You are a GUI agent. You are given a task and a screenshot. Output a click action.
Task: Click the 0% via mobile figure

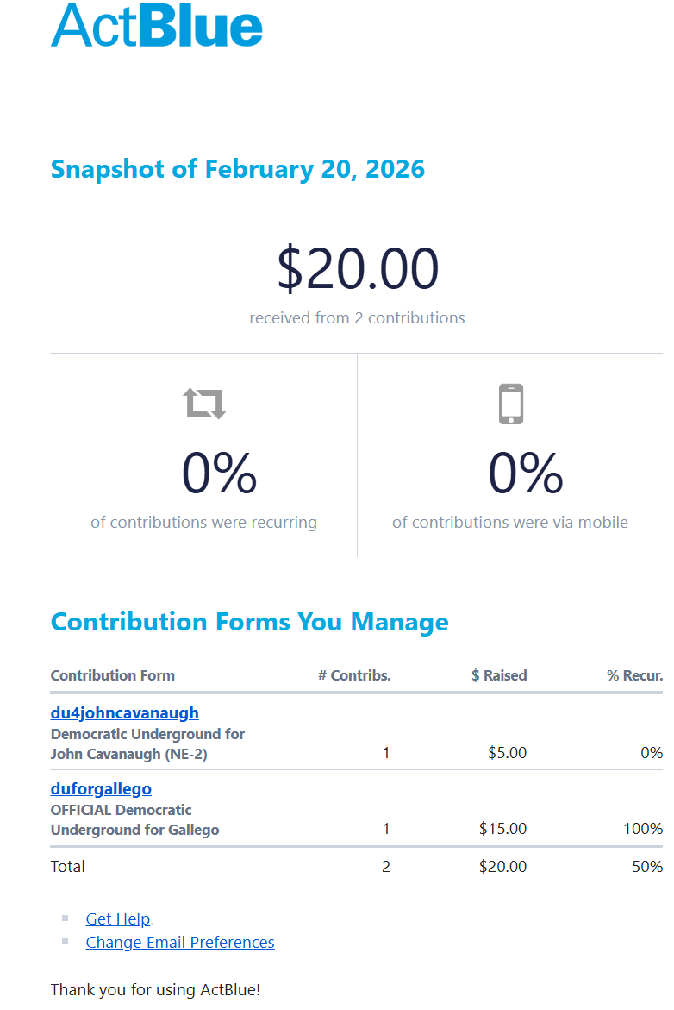coord(526,474)
